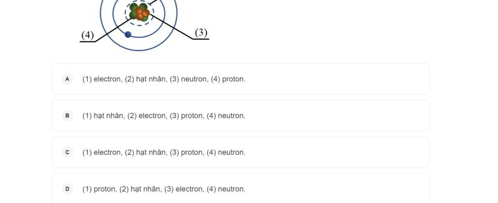Select the C letter badge
The height and width of the screenshot is (203, 498).
tap(67, 153)
